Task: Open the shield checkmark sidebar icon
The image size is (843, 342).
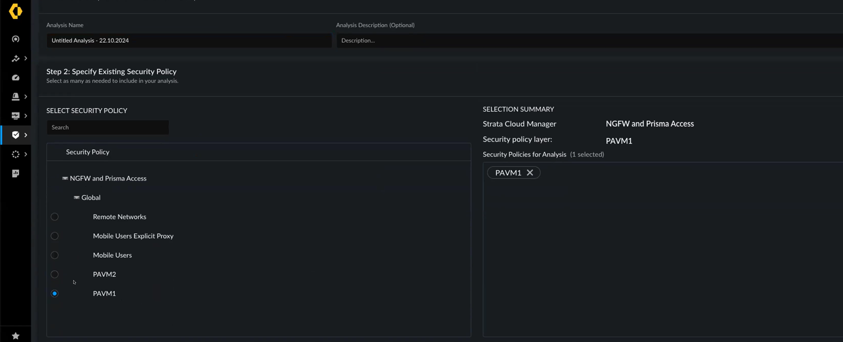Action: pos(15,135)
